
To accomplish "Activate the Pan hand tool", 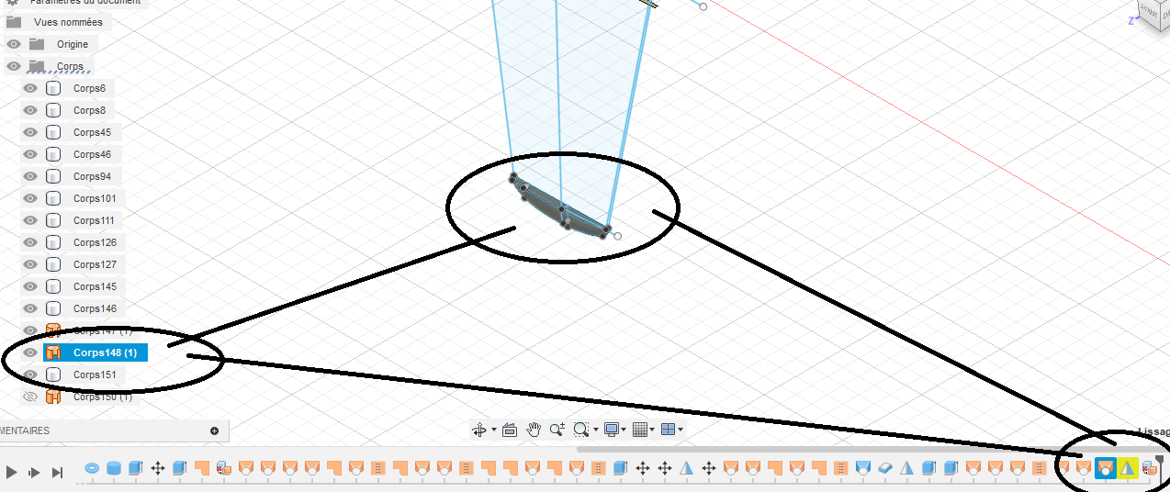I will click(534, 430).
